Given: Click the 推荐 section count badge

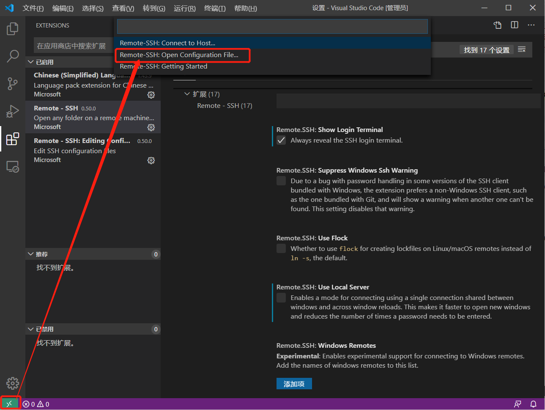Looking at the screenshot, I should pyautogui.click(x=156, y=254).
